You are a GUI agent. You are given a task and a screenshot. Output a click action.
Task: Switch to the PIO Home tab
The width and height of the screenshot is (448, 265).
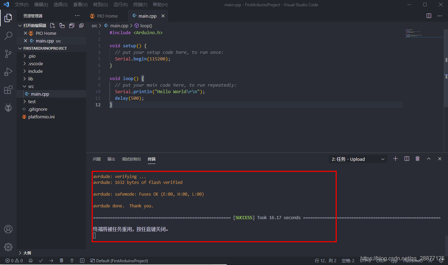pos(106,16)
